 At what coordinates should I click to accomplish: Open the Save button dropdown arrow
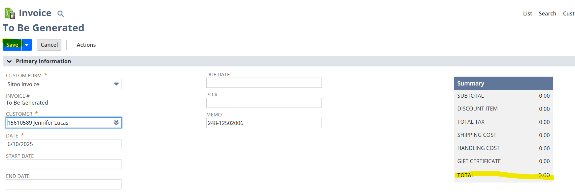click(x=27, y=45)
